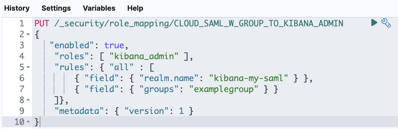The height and width of the screenshot is (129, 398).
Task: Click the fold marker on line 8
Action: coord(28,100)
